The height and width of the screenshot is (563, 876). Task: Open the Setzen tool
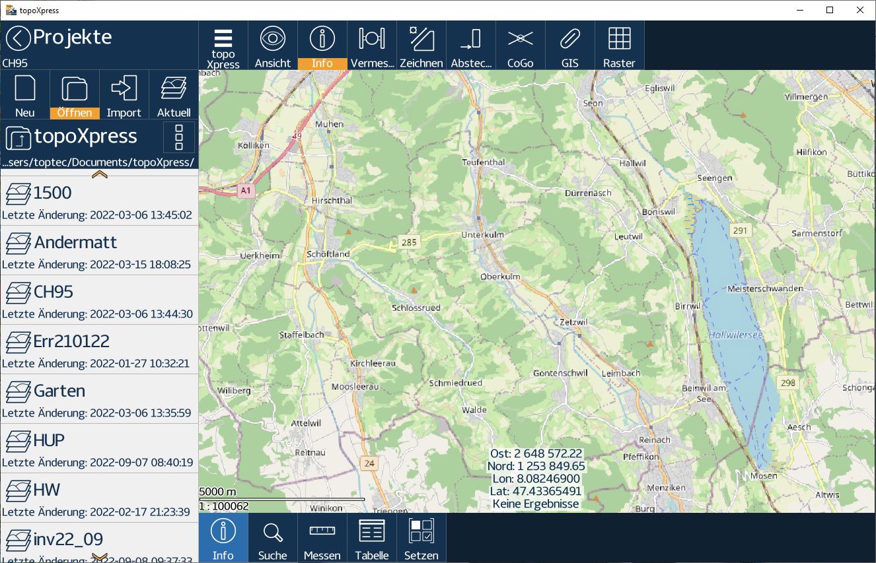(421, 538)
